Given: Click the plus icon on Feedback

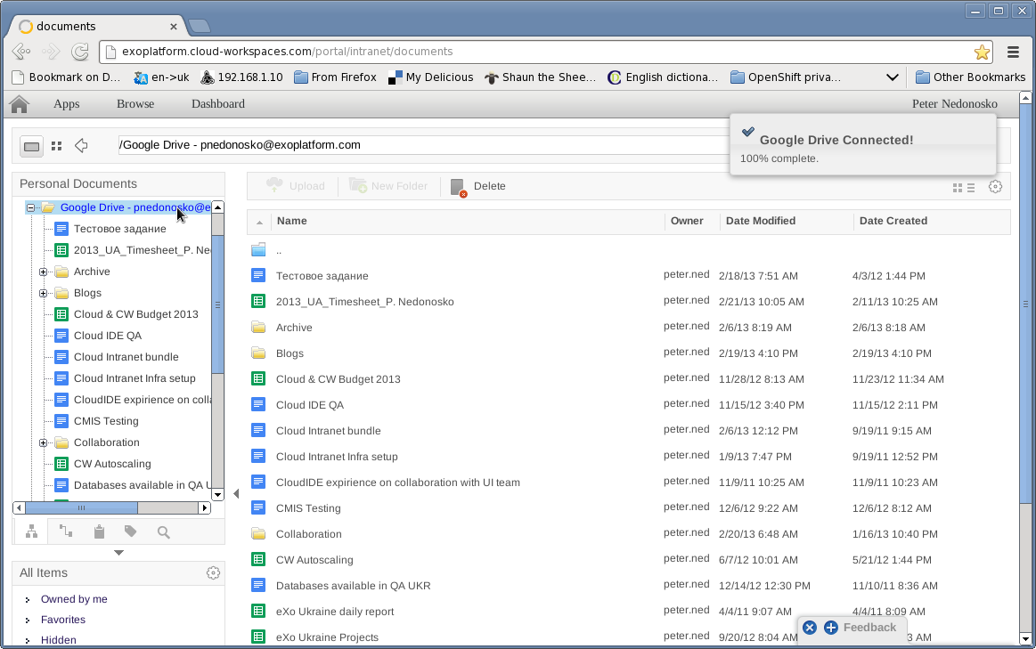Looking at the screenshot, I should [x=831, y=628].
